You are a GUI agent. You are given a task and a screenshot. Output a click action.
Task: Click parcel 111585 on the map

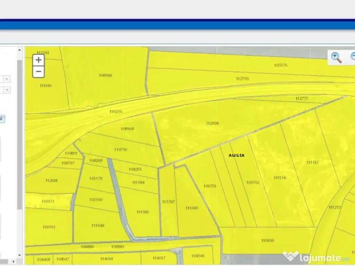(142, 212)
